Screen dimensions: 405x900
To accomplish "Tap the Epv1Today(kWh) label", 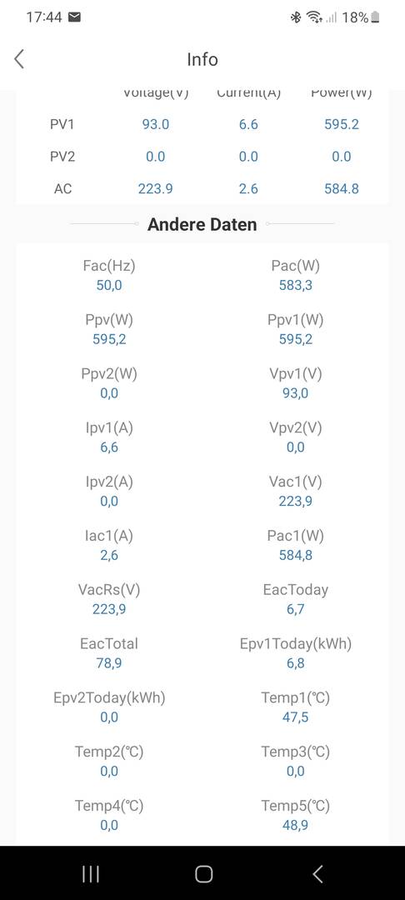I will tap(296, 644).
